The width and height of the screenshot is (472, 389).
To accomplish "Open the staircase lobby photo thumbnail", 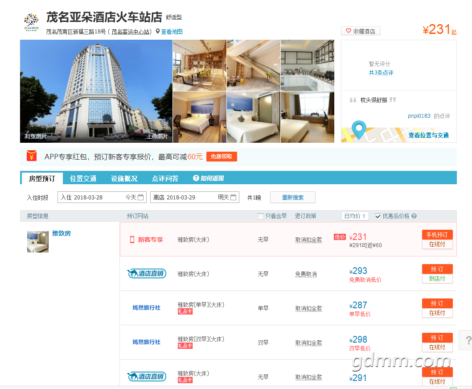I will [254, 66].
